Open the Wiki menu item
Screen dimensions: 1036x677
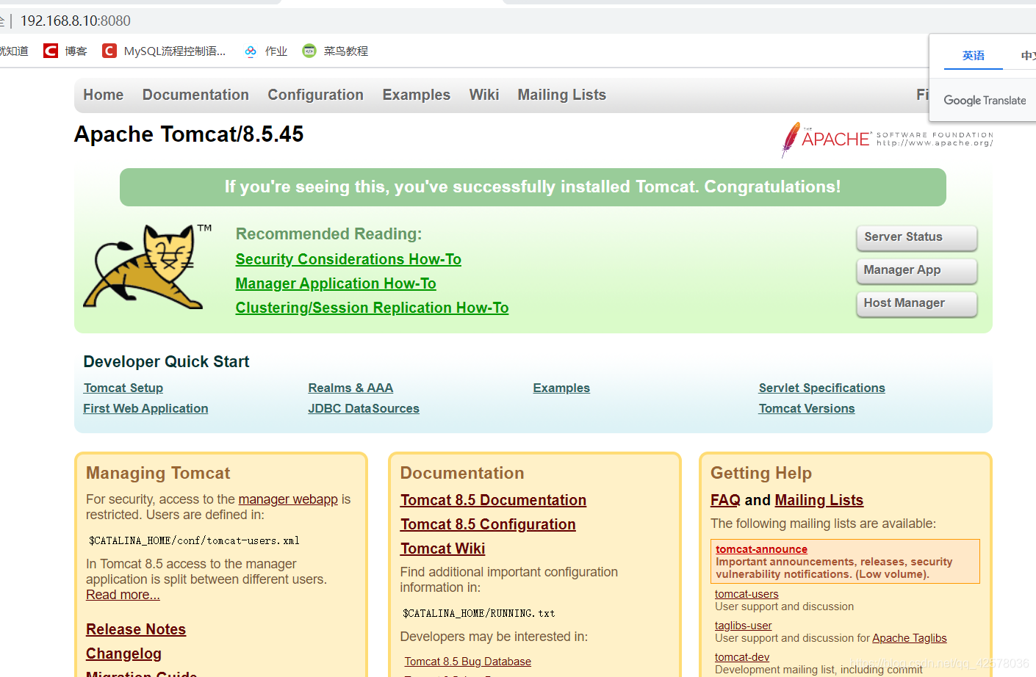point(484,95)
